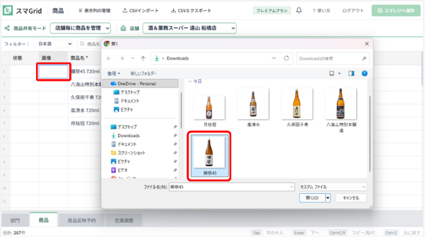
Task: Click the refresh icon in dialog
Action: [x=287, y=59]
